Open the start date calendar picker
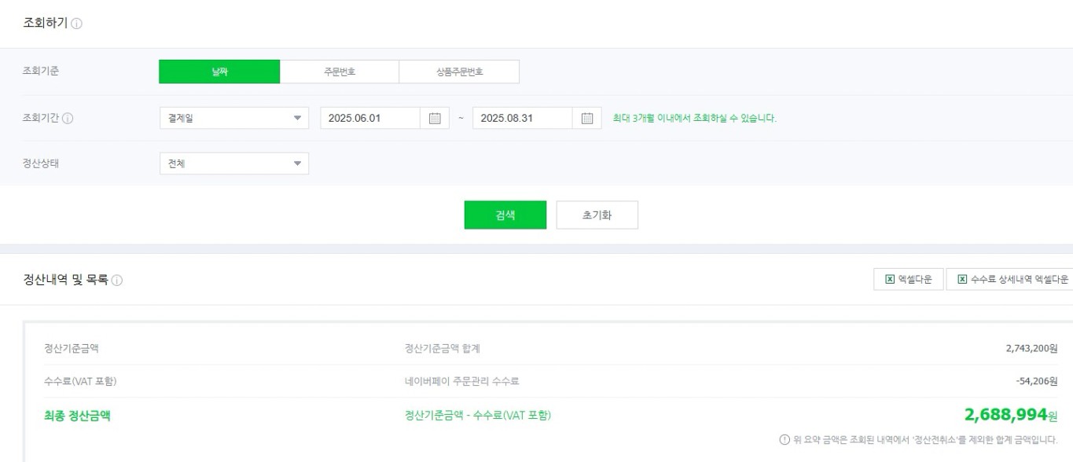The image size is (1073, 462). tap(435, 119)
